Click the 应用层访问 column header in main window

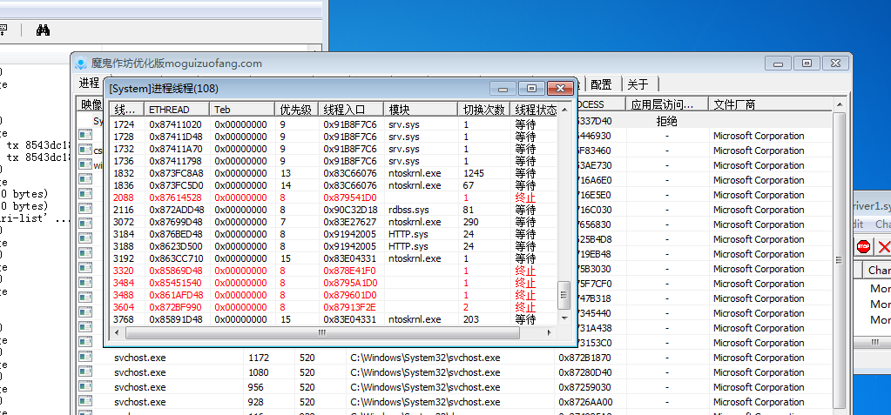coord(667,104)
